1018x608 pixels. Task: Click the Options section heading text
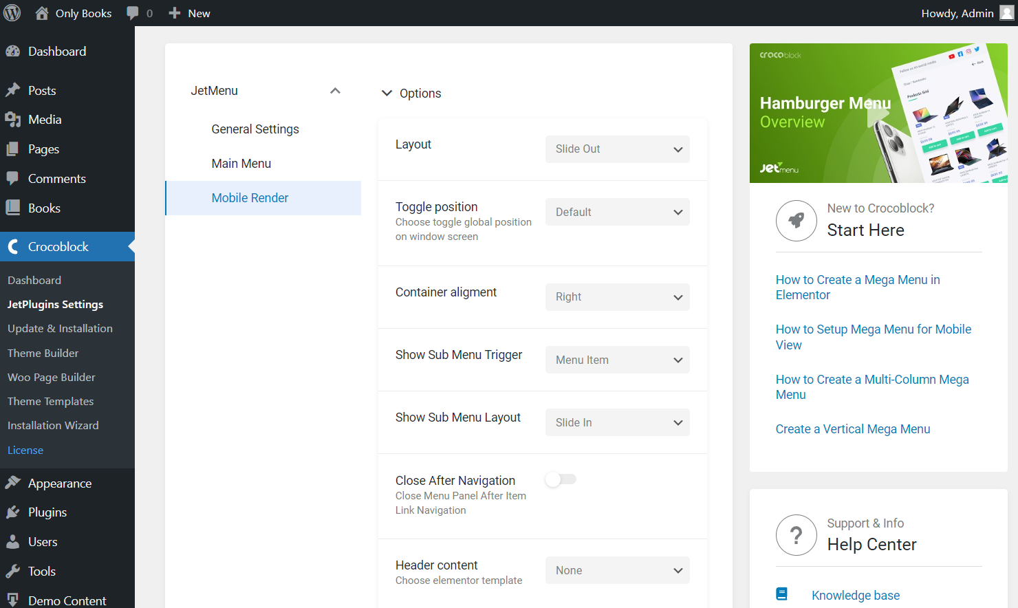(420, 94)
